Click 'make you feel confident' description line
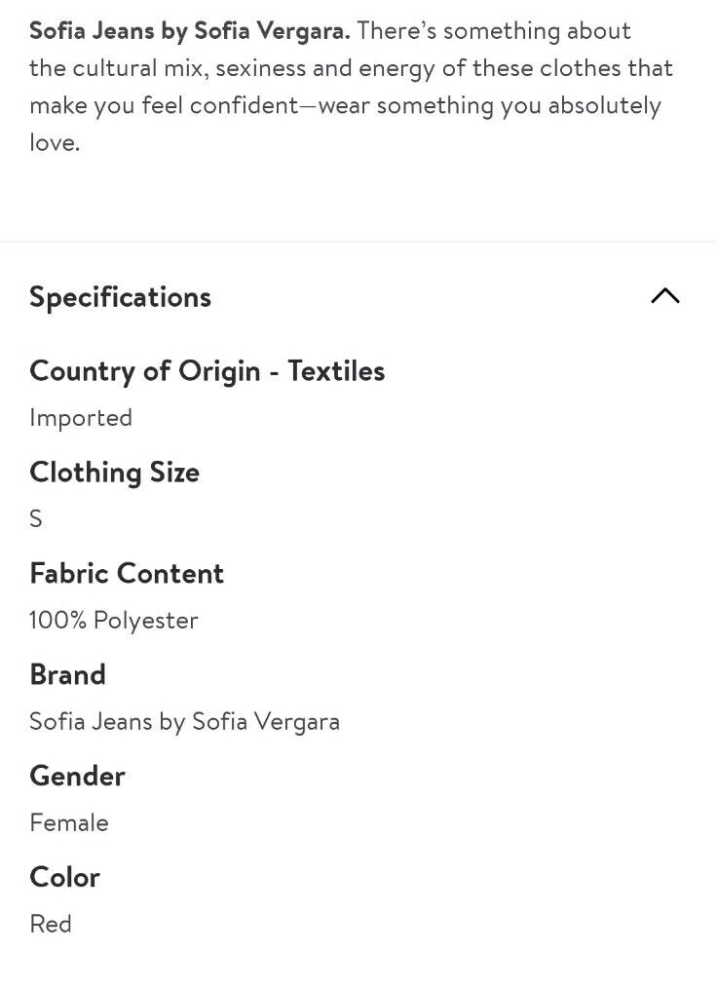This screenshot has height=989, width=717. 345,105
